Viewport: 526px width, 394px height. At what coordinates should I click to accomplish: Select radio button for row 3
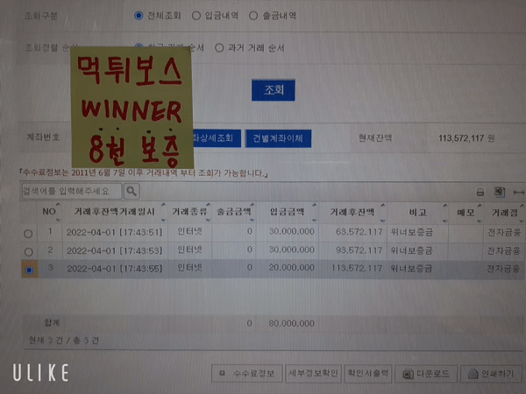coord(29,270)
